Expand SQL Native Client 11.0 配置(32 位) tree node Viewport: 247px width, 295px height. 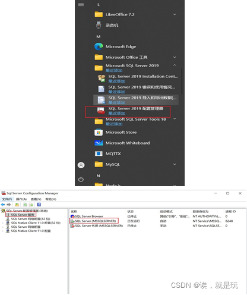(x=3, y=223)
